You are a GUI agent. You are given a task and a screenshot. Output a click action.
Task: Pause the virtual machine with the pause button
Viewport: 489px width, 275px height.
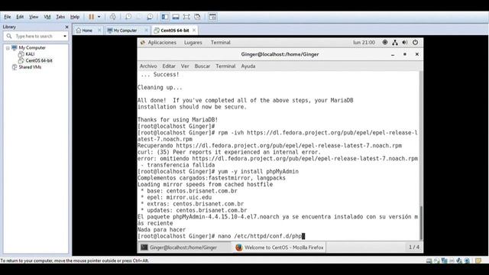pyautogui.click(x=91, y=17)
